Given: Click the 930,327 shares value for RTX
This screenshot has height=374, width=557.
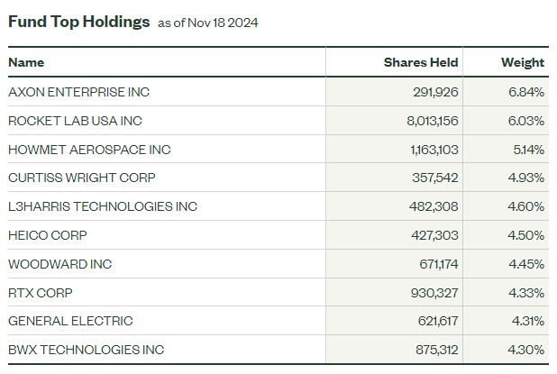Looking at the screenshot, I should pyautogui.click(x=434, y=293).
